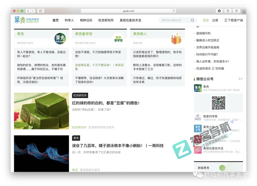The image size is (257, 186).
Task: Click the 注册 register link
Action: [x=215, y=20]
